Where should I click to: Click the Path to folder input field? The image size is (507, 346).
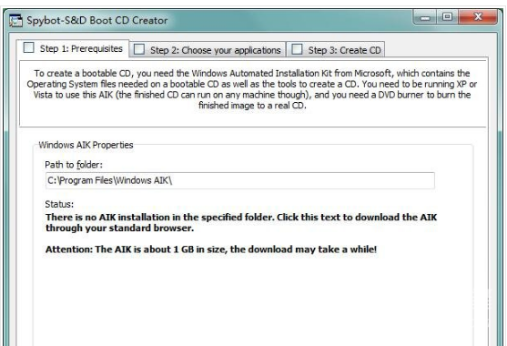pyautogui.click(x=240, y=180)
